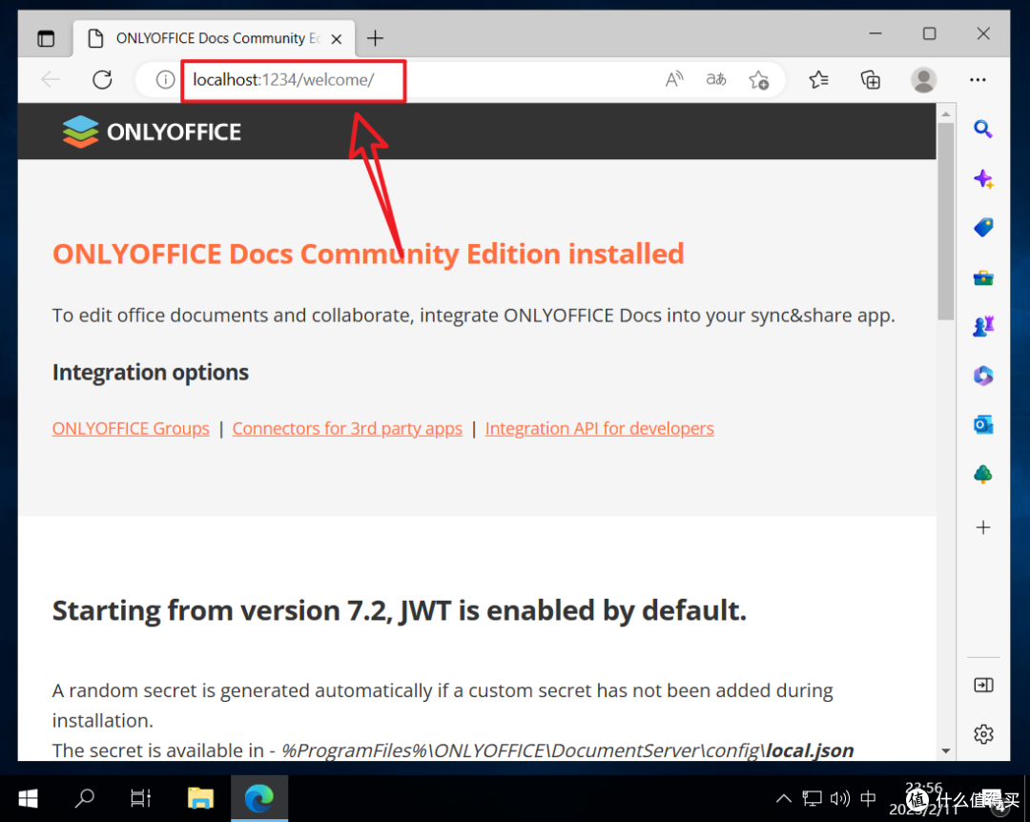
Task: Open a new browser tab
Action: pos(375,39)
